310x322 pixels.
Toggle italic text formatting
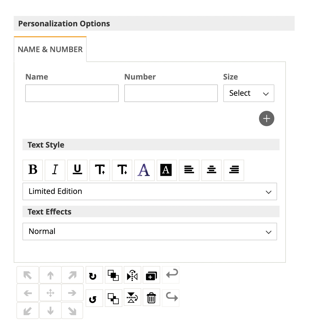click(55, 170)
